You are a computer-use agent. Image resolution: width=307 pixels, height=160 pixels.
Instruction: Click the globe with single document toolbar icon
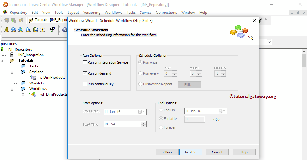[28, 29]
